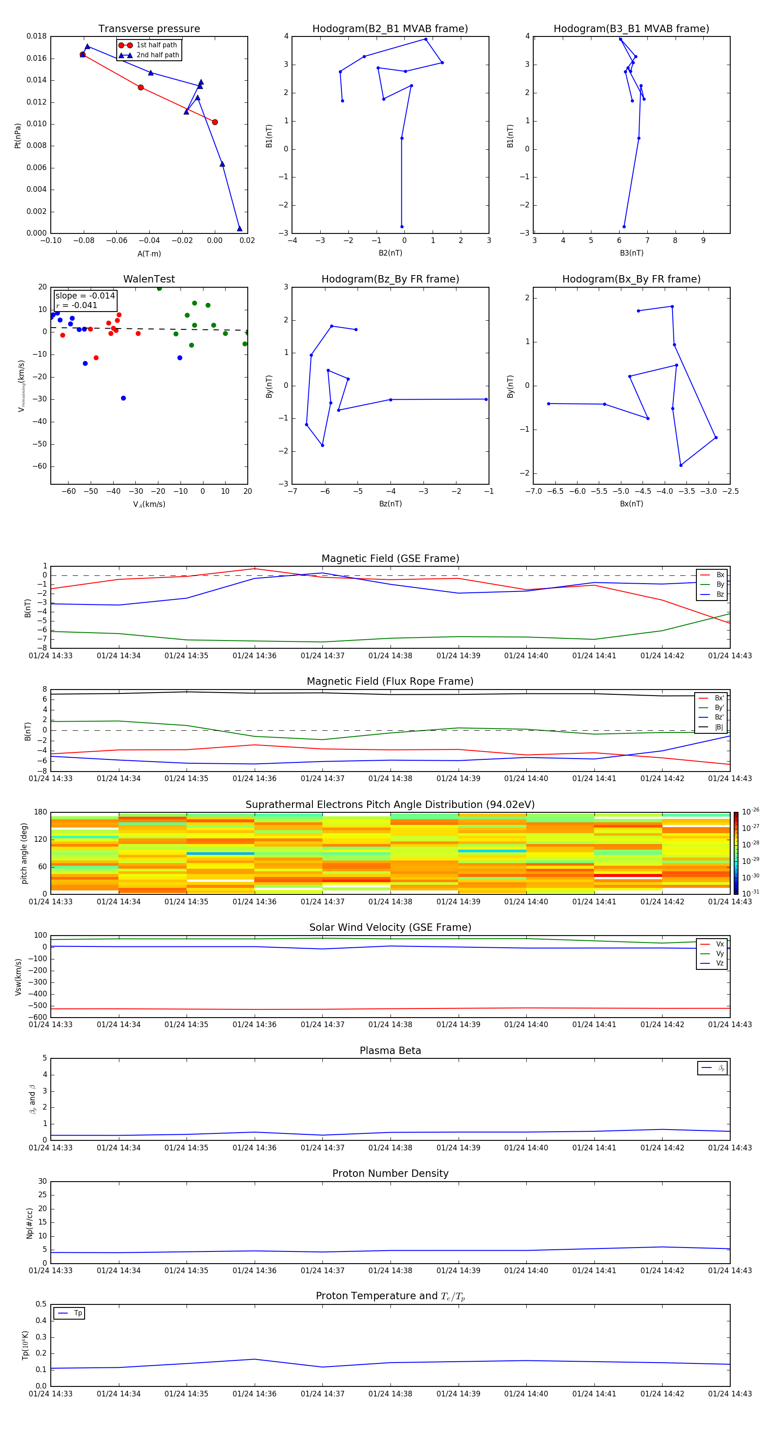This screenshot has height=1432, width=781.
Task: Click the "Tp(10^6K)" y-axis label
Action: [26, 1345]
